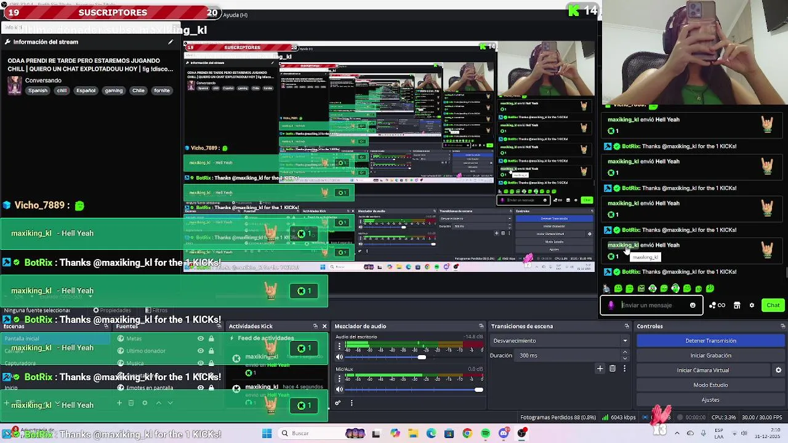Open the virtual camera settings gear
This screenshot has height=443, width=788.
[x=778, y=370]
